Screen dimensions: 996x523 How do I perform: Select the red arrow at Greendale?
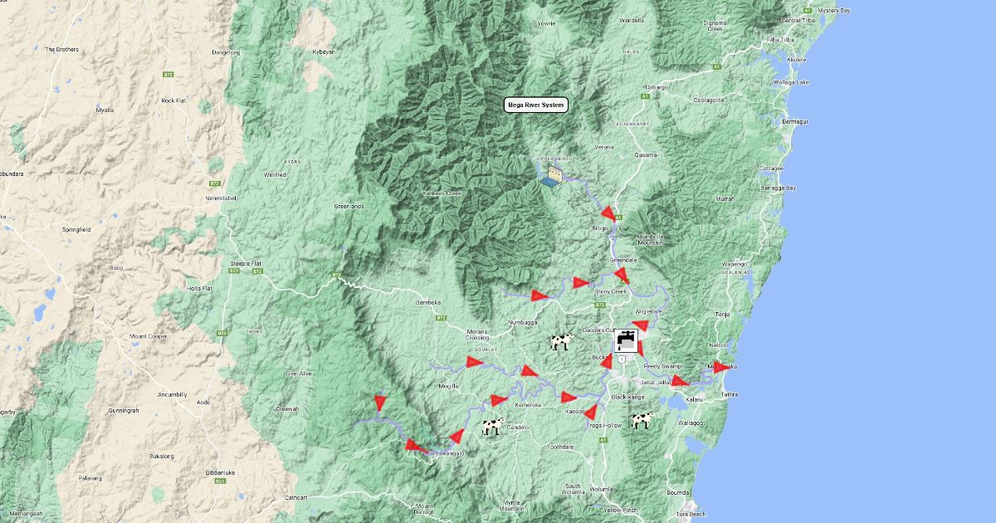pos(621,274)
